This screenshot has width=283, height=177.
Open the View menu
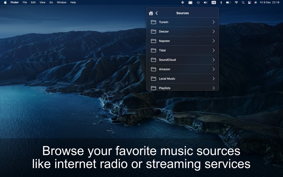(42, 2)
